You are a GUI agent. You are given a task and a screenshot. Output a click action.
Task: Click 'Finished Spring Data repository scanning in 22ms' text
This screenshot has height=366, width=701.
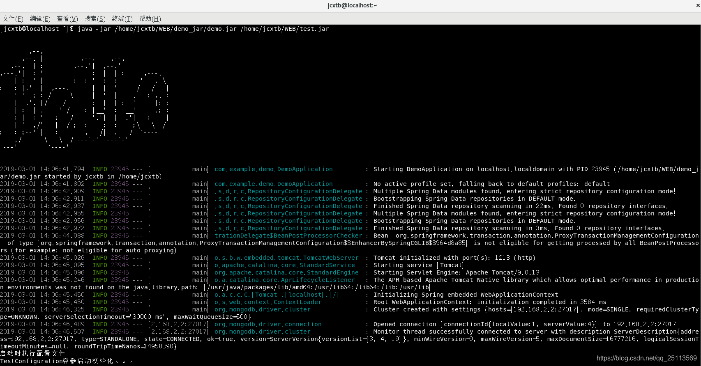tap(463, 206)
